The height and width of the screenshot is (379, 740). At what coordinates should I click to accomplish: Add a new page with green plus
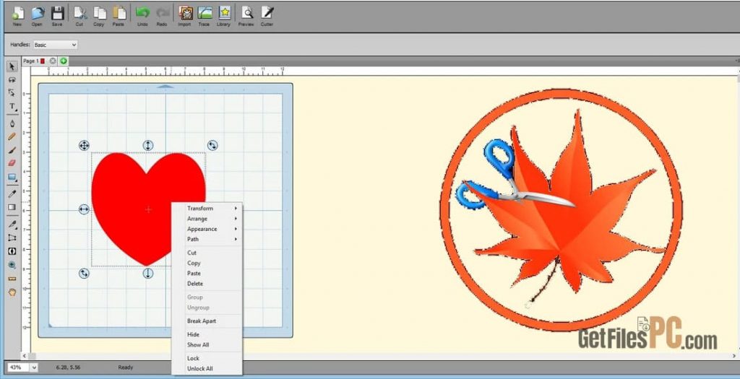point(64,61)
